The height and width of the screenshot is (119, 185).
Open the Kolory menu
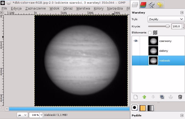point(98,8)
